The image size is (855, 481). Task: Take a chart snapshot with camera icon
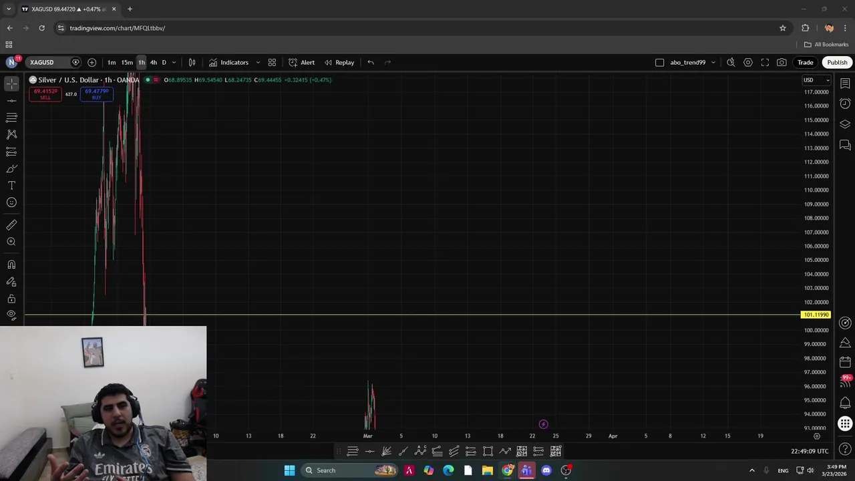782,62
